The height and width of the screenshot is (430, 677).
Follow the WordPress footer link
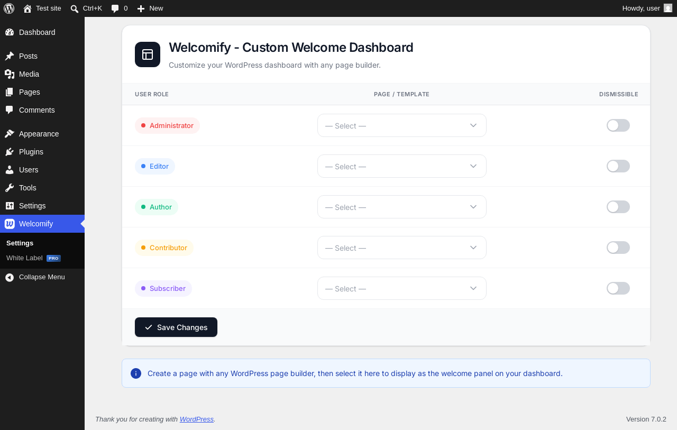[197, 419]
